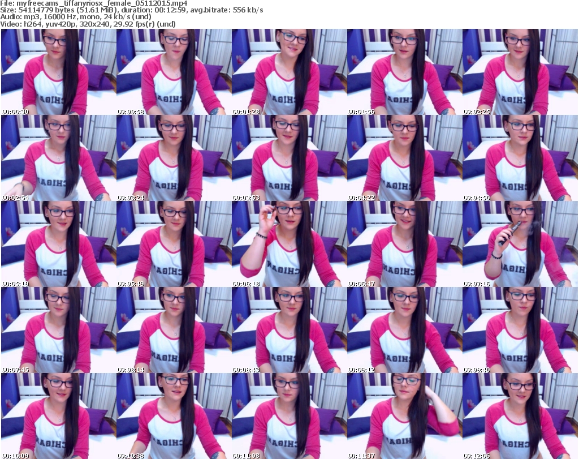Click the 'Video: h264, yuv420p' header line
This screenshot has height=459, width=579.
pos(88,24)
